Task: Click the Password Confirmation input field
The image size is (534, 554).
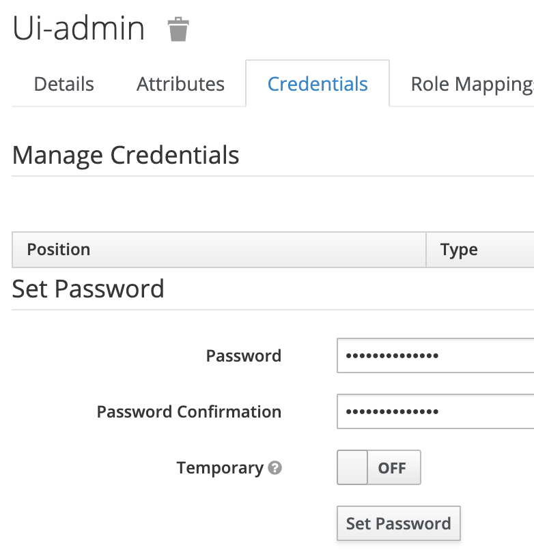Action: point(430,411)
